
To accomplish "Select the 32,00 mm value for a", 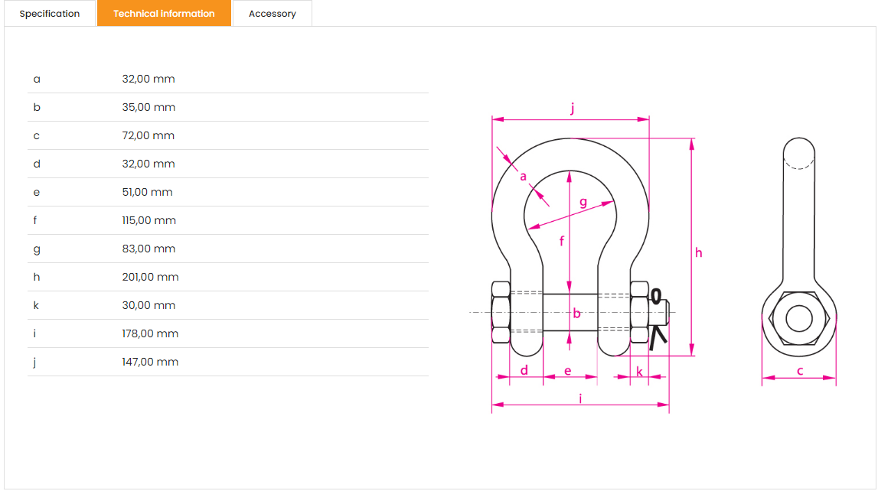I will point(149,79).
